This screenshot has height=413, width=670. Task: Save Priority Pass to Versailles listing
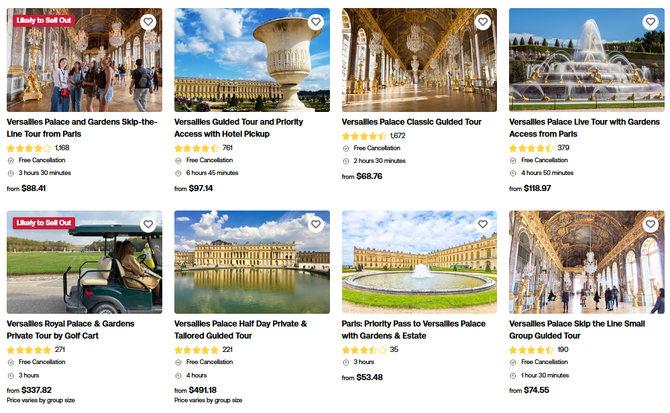(483, 225)
